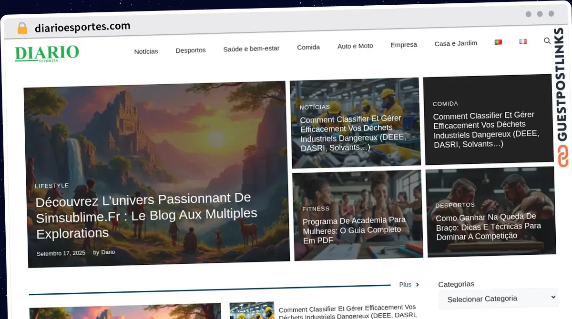
Task: Click the DIARIO Esportes logo
Action: 47,53
